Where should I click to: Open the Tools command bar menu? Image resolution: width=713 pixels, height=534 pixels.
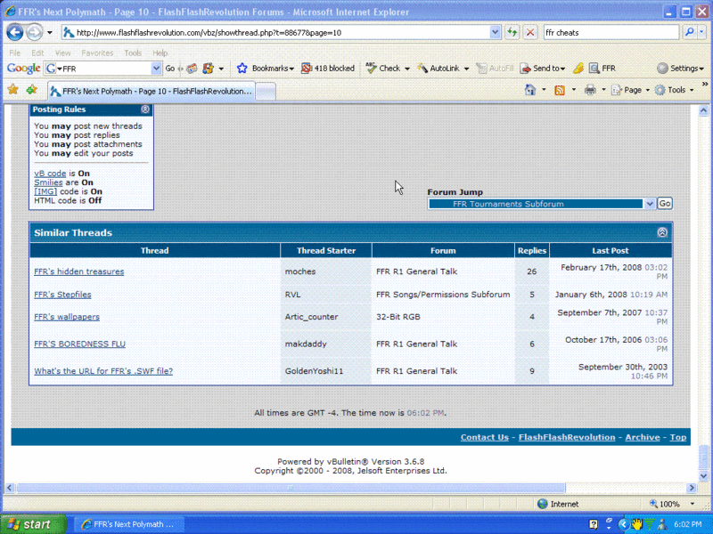click(x=676, y=90)
